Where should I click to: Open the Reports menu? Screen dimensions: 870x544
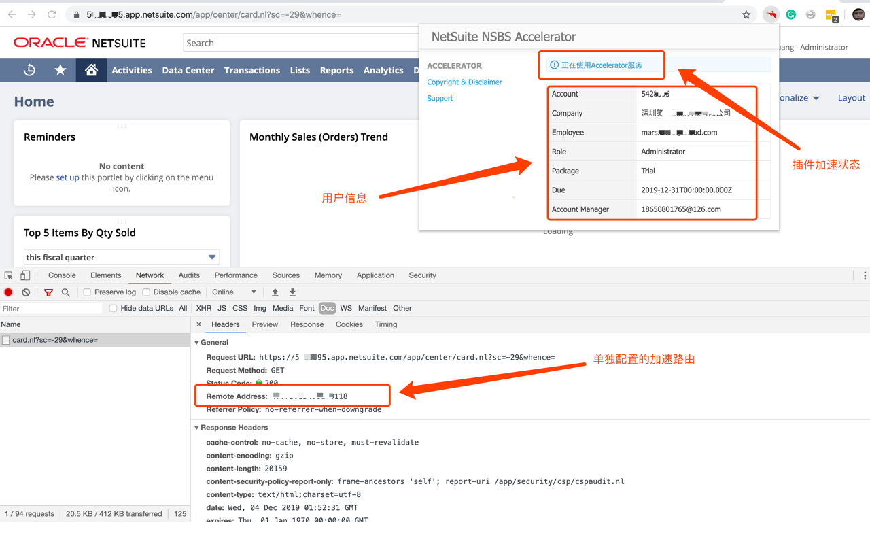[336, 70]
